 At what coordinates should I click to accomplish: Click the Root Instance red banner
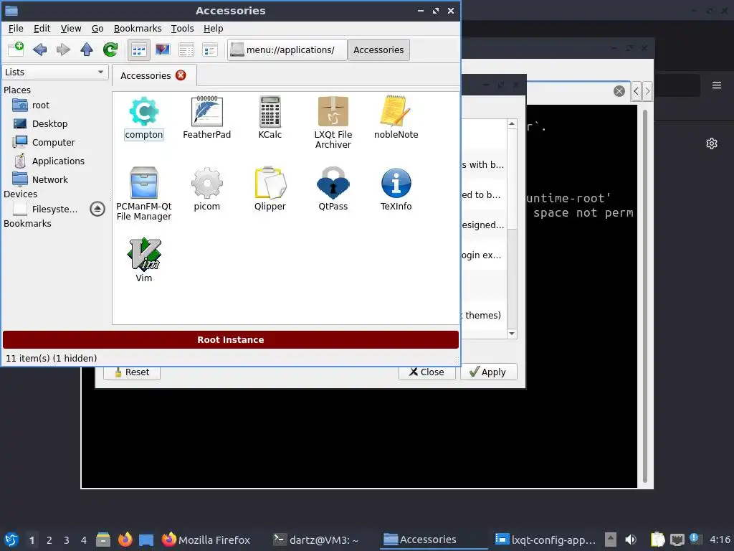(x=231, y=339)
